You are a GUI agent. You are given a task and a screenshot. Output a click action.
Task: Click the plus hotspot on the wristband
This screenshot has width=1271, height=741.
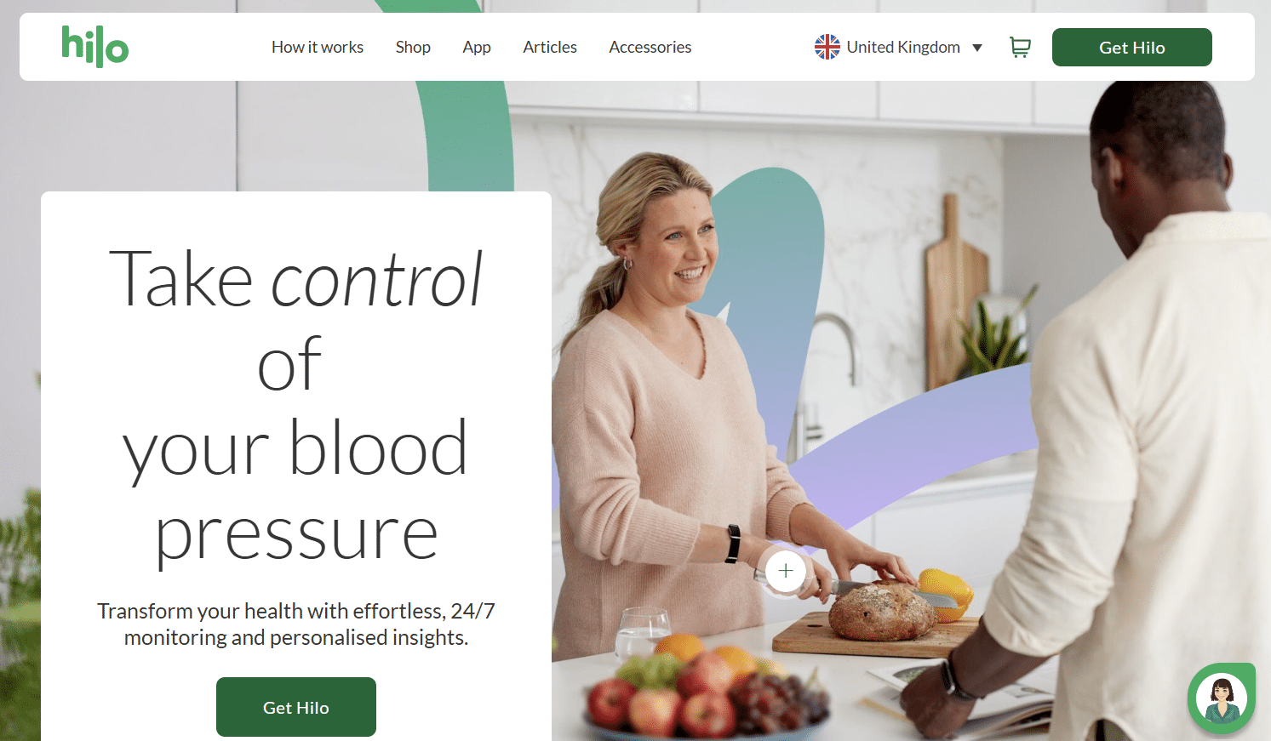point(785,571)
